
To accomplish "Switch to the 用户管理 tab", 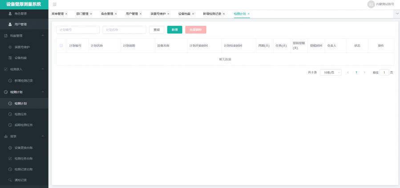I will click(x=132, y=14).
